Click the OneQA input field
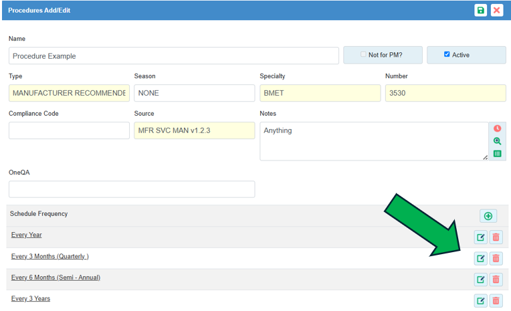The height and width of the screenshot is (311, 511). [132, 189]
